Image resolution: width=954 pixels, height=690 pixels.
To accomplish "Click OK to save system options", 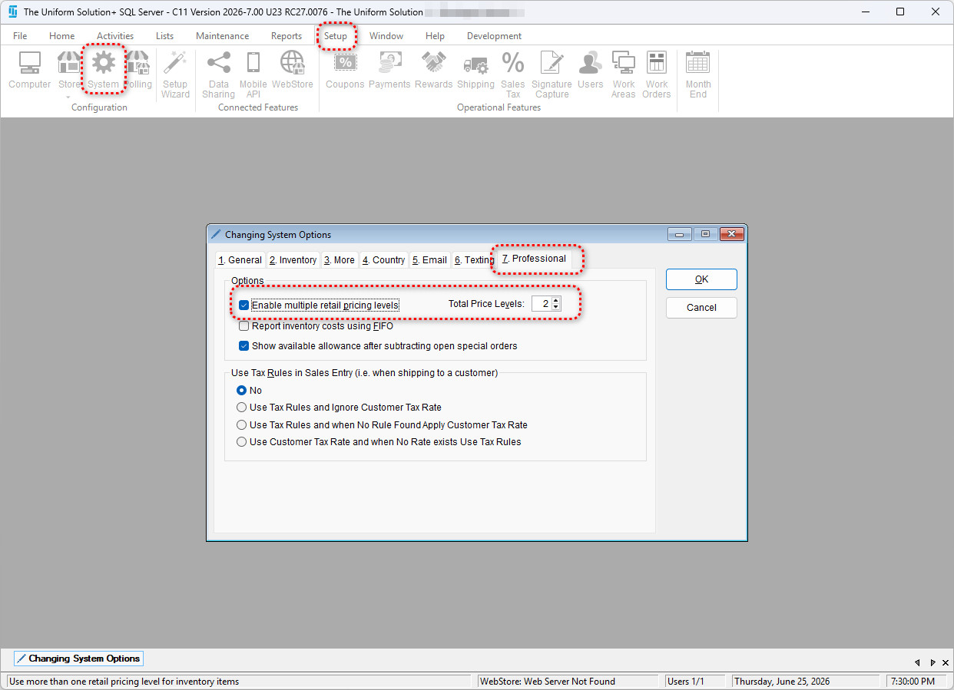I will coord(701,279).
